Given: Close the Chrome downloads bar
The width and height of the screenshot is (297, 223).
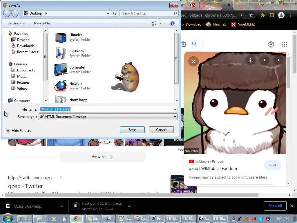Looking at the screenshot, I should click(292, 206).
